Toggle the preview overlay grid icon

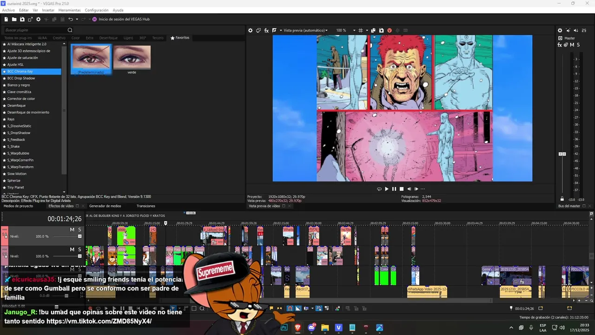(360, 30)
